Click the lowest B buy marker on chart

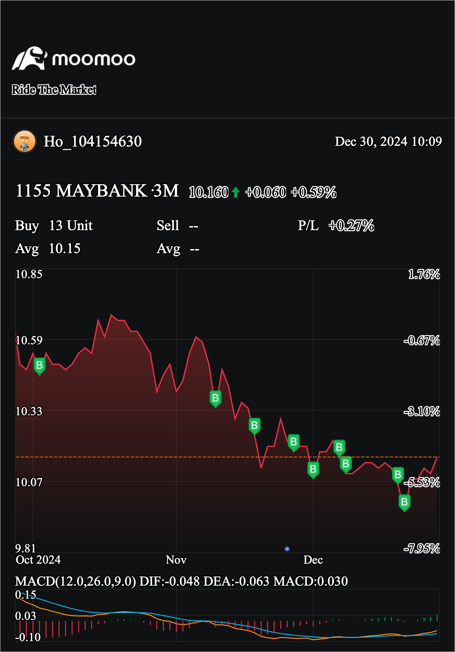[404, 503]
